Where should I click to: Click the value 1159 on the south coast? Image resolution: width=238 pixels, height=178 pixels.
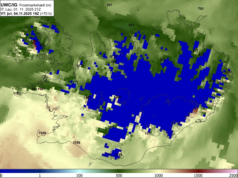click(x=76, y=143)
